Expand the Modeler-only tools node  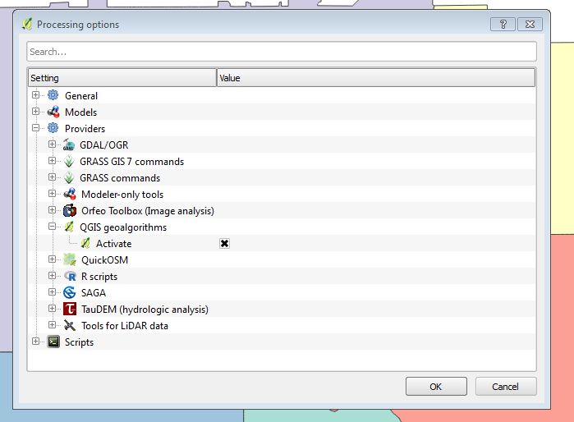52,194
